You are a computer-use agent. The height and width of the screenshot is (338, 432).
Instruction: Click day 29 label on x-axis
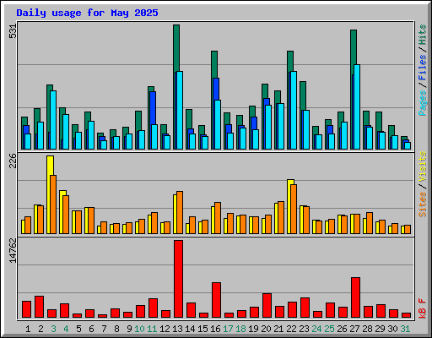(380, 329)
